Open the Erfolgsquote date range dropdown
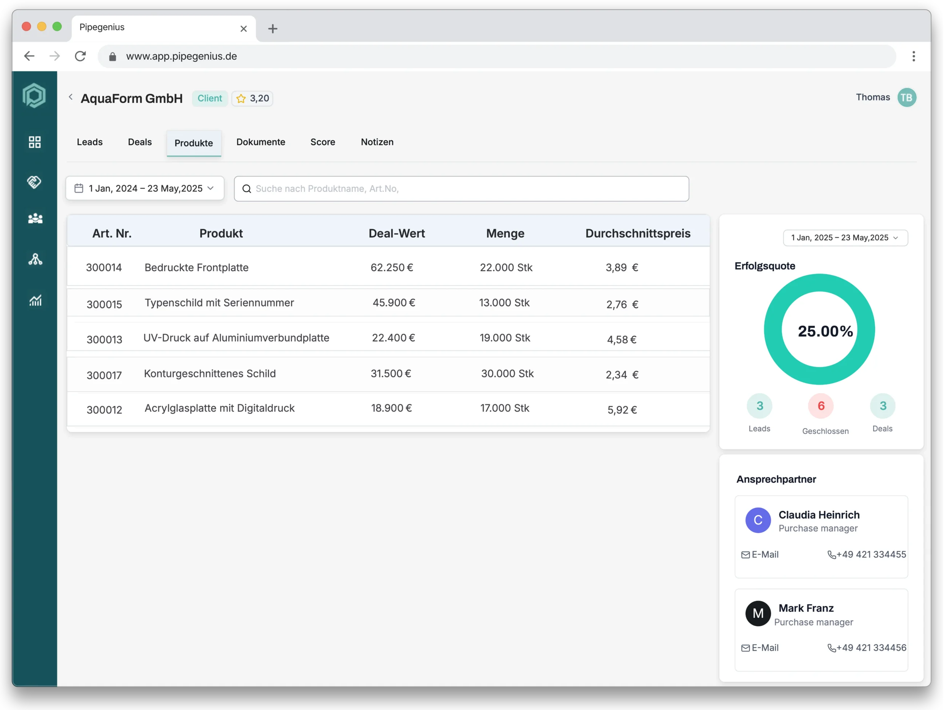 click(845, 238)
